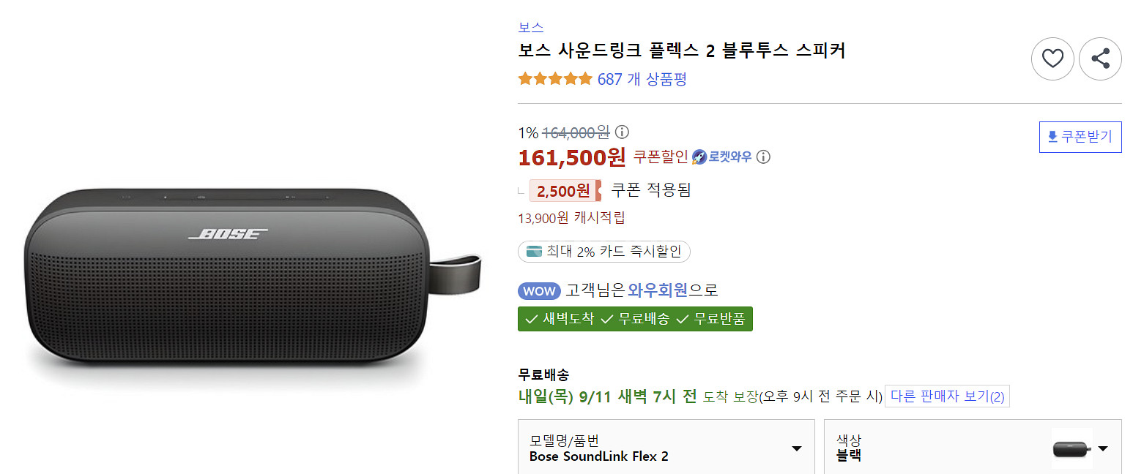
Task: Click the black color swatch thumbnail
Action: (x=1071, y=448)
